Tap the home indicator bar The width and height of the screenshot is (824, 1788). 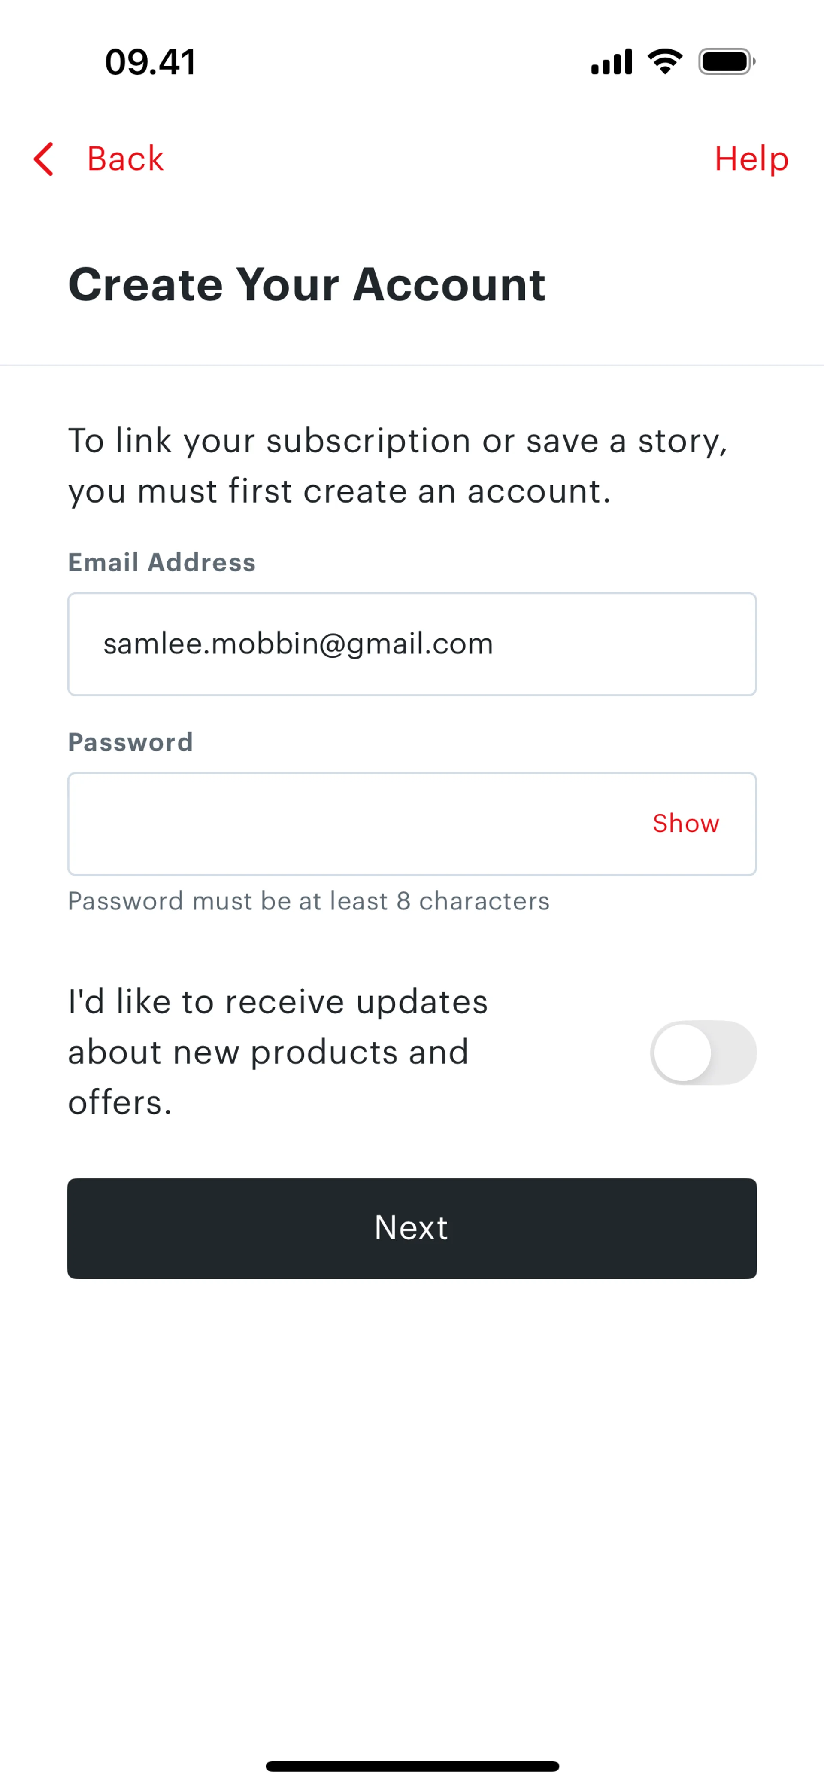pyautogui.click(x=412, y=1766)
